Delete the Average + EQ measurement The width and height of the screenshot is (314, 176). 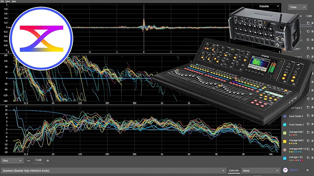[312, 158]
